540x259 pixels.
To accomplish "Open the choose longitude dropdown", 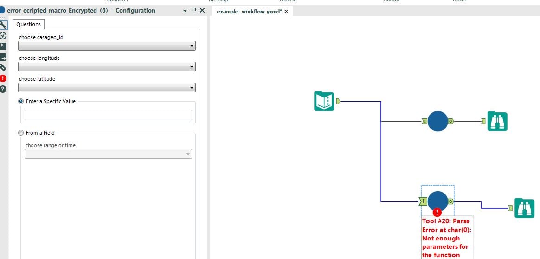I will point(107,67).
